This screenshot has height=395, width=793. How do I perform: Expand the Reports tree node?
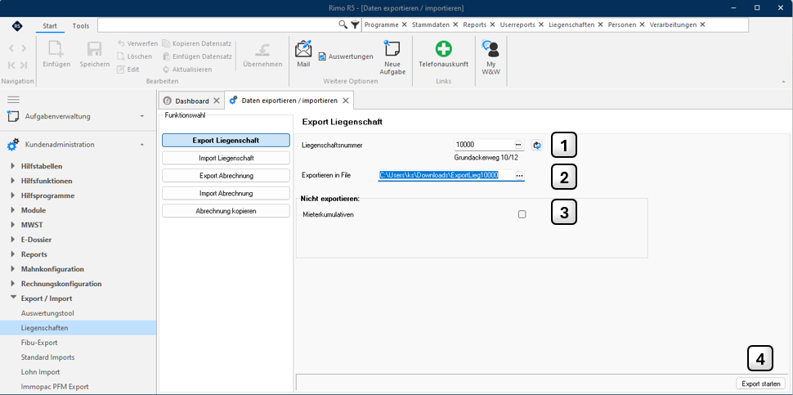[x=13, y=254]
